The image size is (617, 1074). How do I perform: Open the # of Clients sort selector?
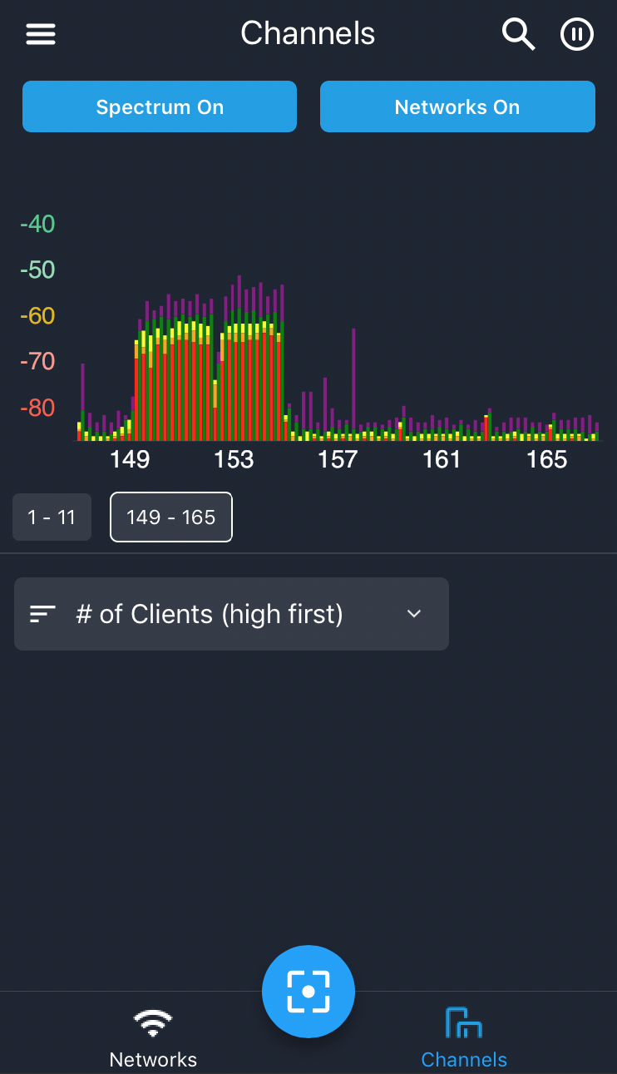(x=231, y=614)
